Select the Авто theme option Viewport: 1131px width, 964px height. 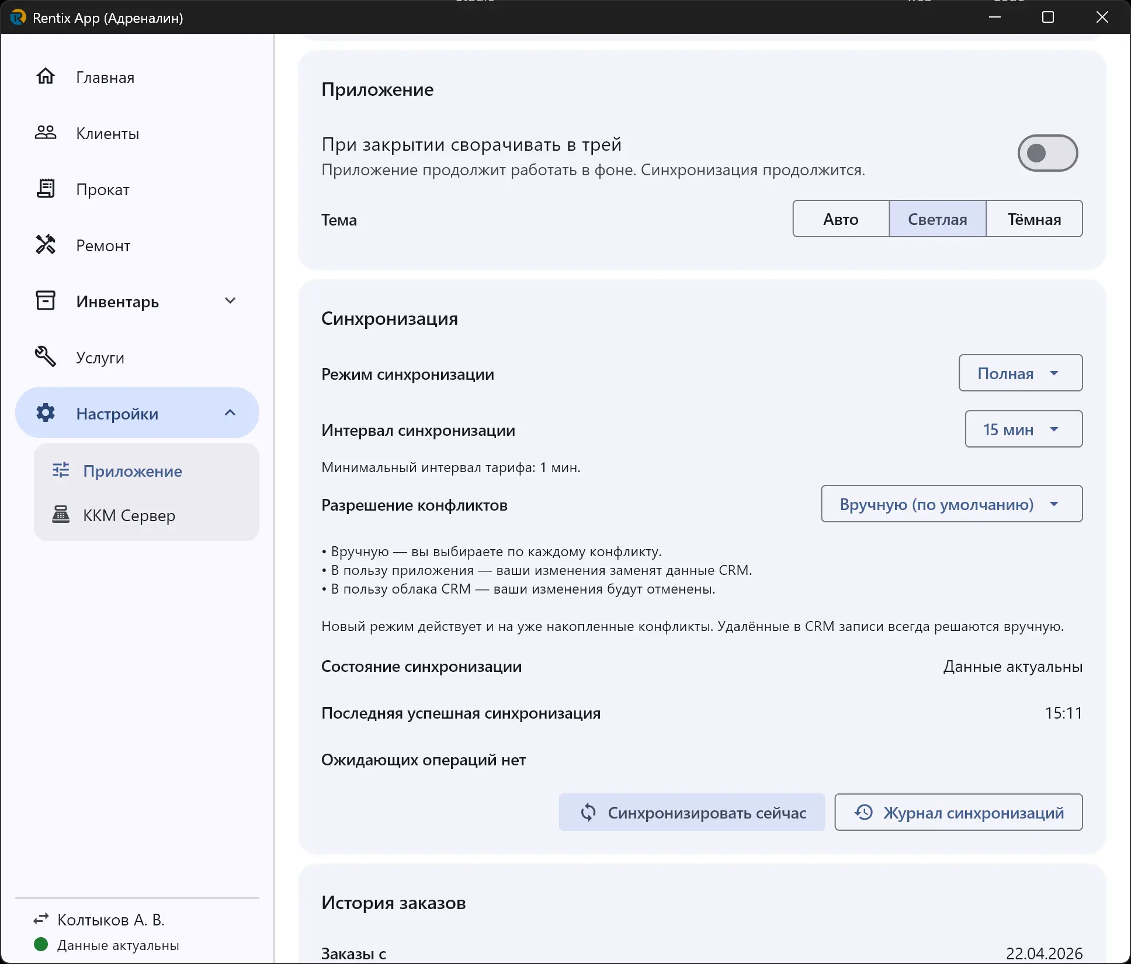(841, 219)
